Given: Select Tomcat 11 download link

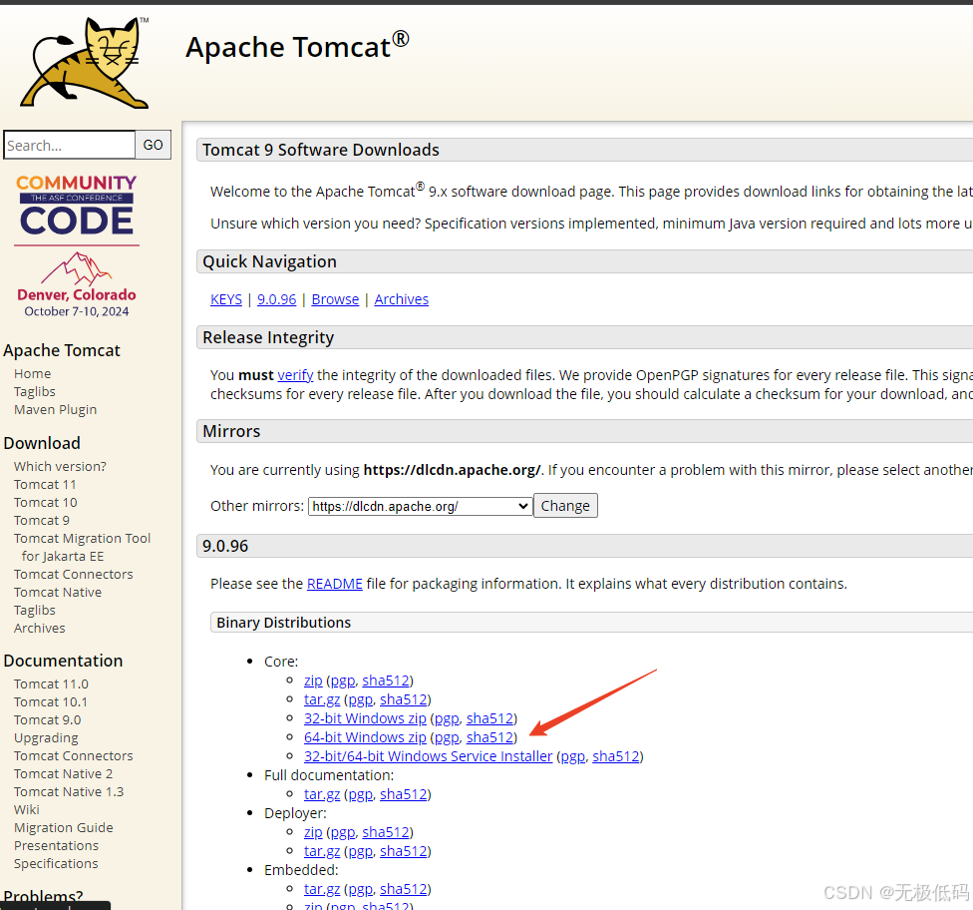Looking at the screenshot, I should [x=45, y=485].
